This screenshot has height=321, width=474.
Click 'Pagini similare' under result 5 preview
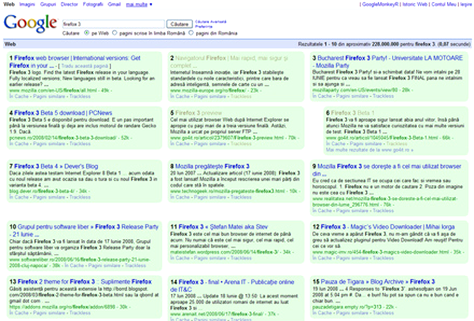point(210,143)
